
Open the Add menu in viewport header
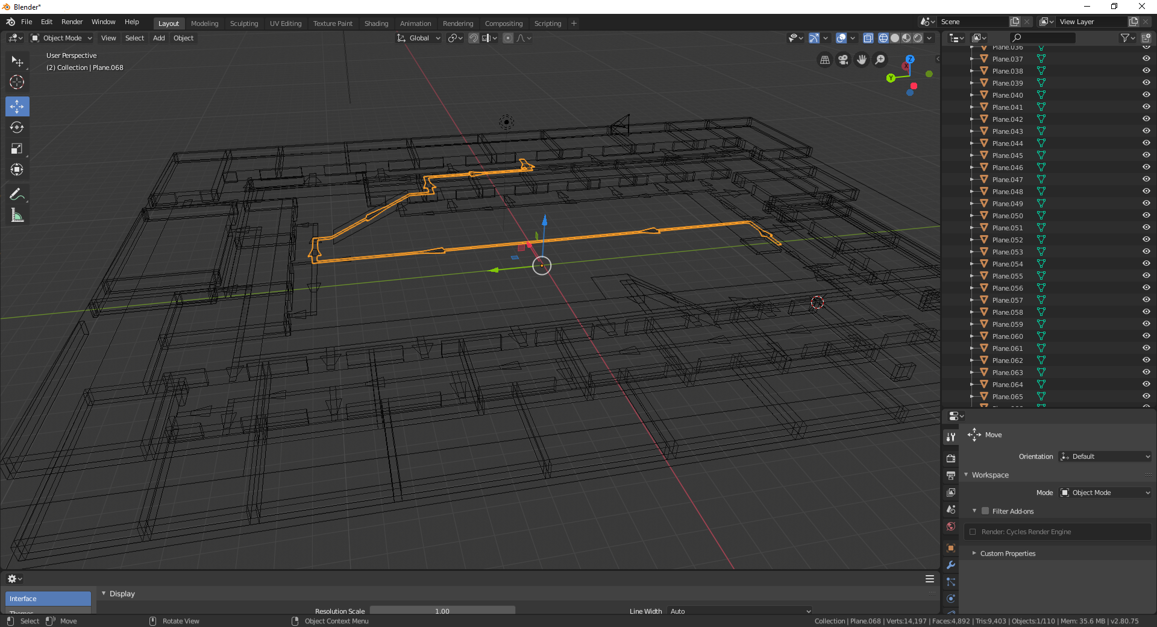click(158, 38)
